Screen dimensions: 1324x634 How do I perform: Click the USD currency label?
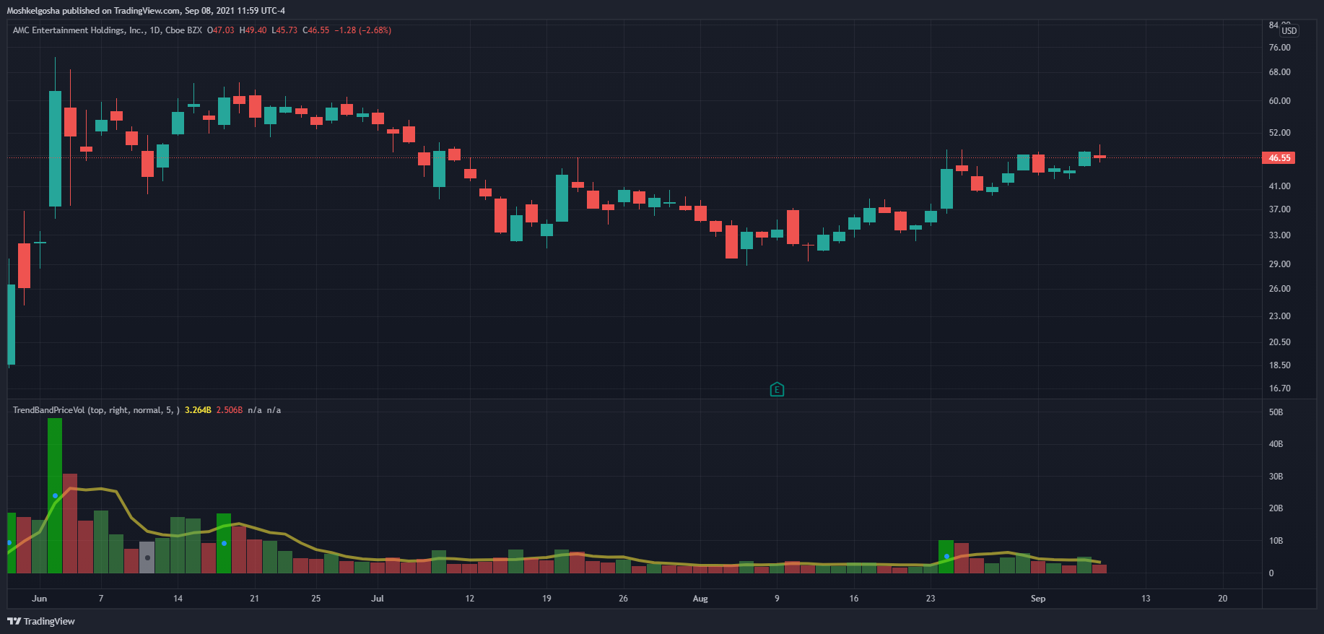(x=1289, y=30)
